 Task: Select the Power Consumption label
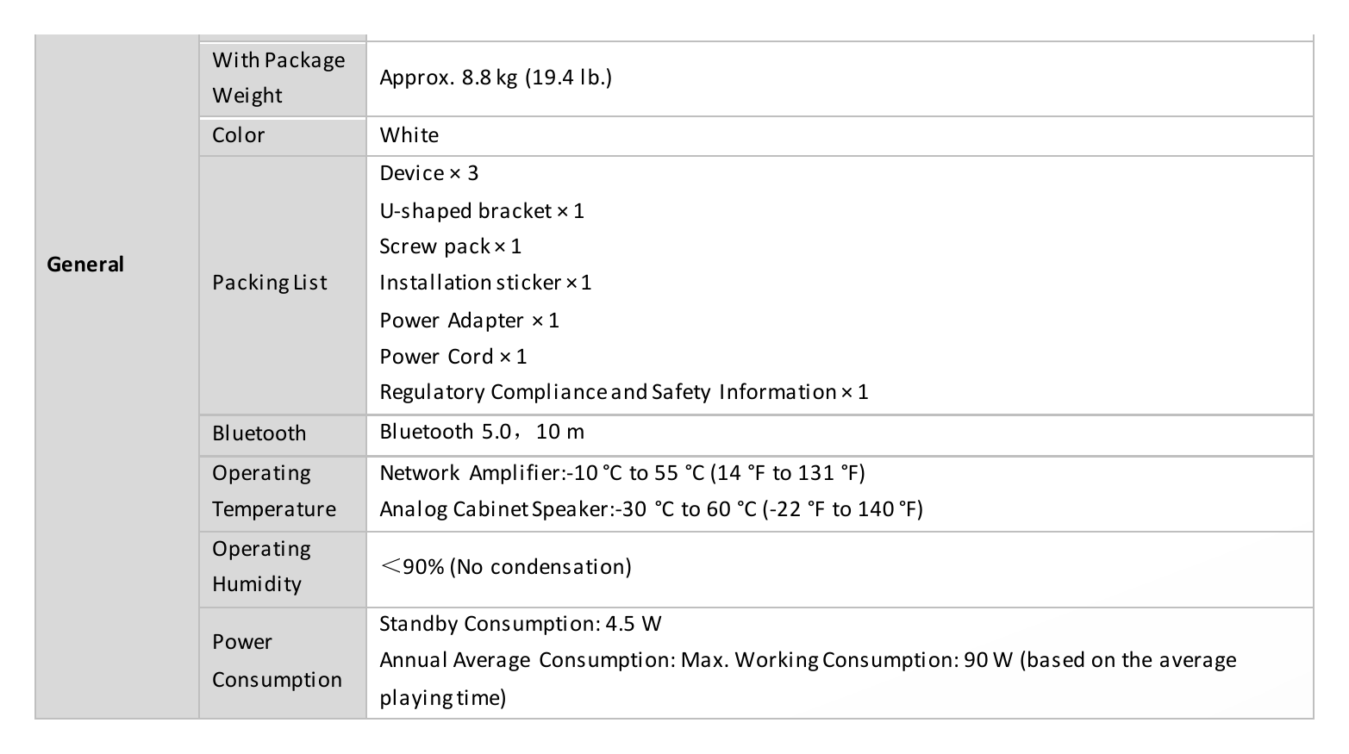(x=277, y=661)
